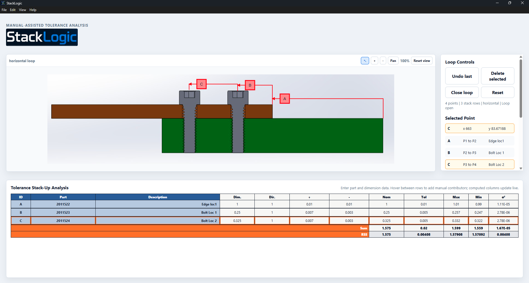The height and width of the screenshot is (283, 529).
Task: Click description cell Edge loc1
Action: pyautogui.click(x=158, y=204)
